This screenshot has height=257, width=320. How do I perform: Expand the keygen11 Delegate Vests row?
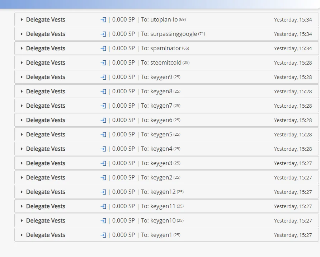tap(22, 206)
